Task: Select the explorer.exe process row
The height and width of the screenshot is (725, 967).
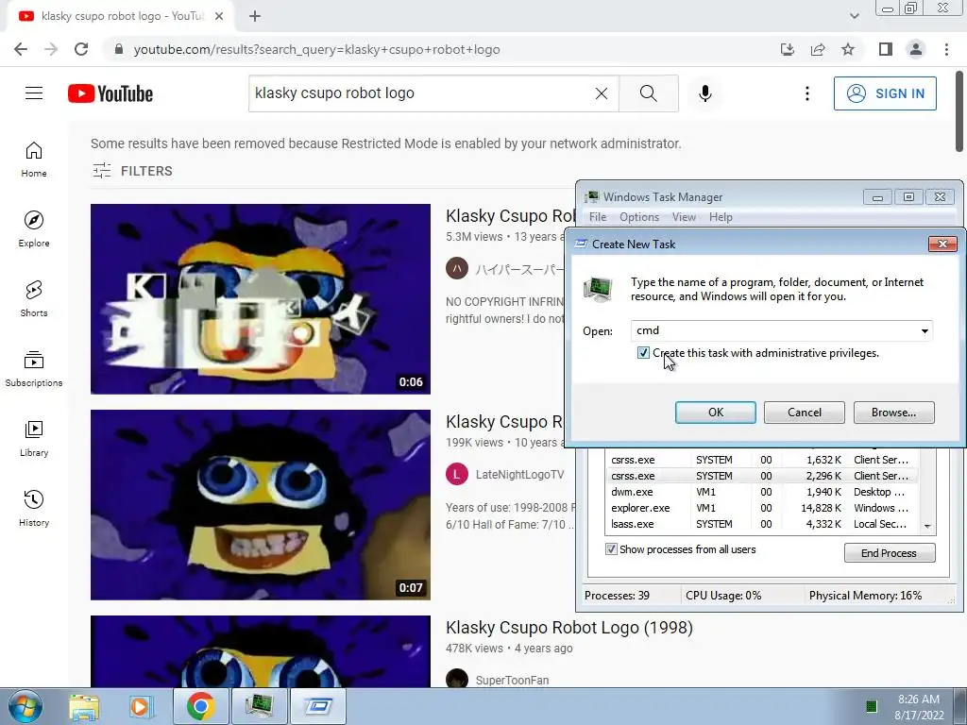Action: pyautogui.click(x=762, y=508)
